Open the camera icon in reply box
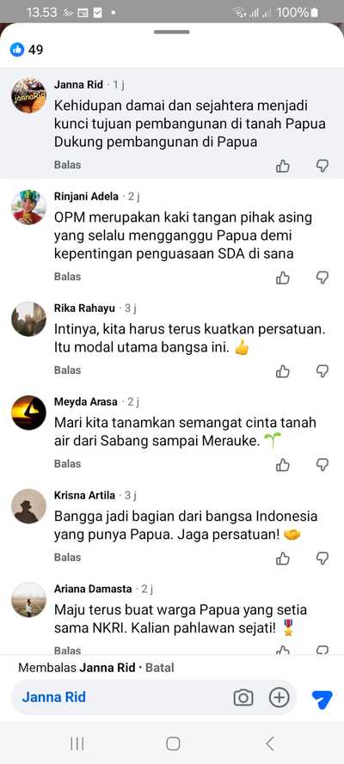344x764 pixels. pyautogui.click(x=243, y=698)
